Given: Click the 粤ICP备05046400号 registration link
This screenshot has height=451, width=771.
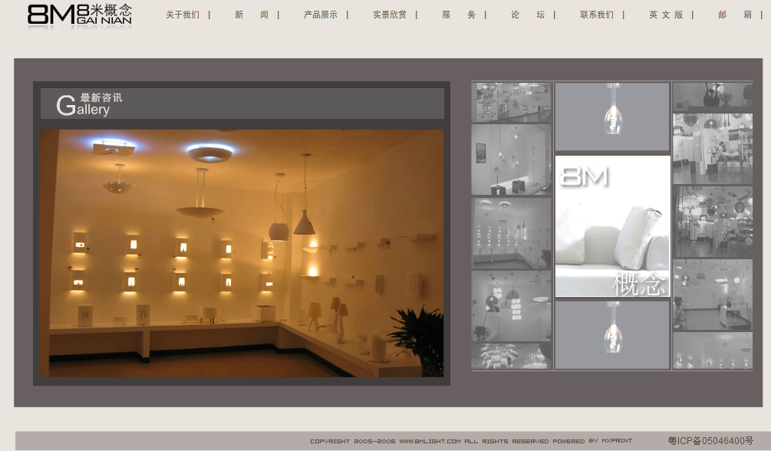Looking at the screenshot, I should [710, 441].
